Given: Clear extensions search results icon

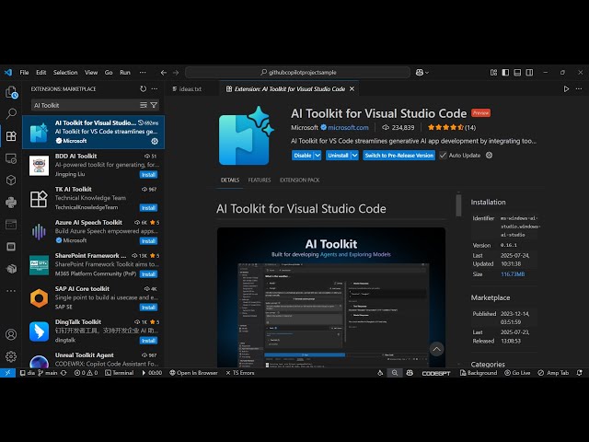Looking at the screenshot, I should 144,105.
